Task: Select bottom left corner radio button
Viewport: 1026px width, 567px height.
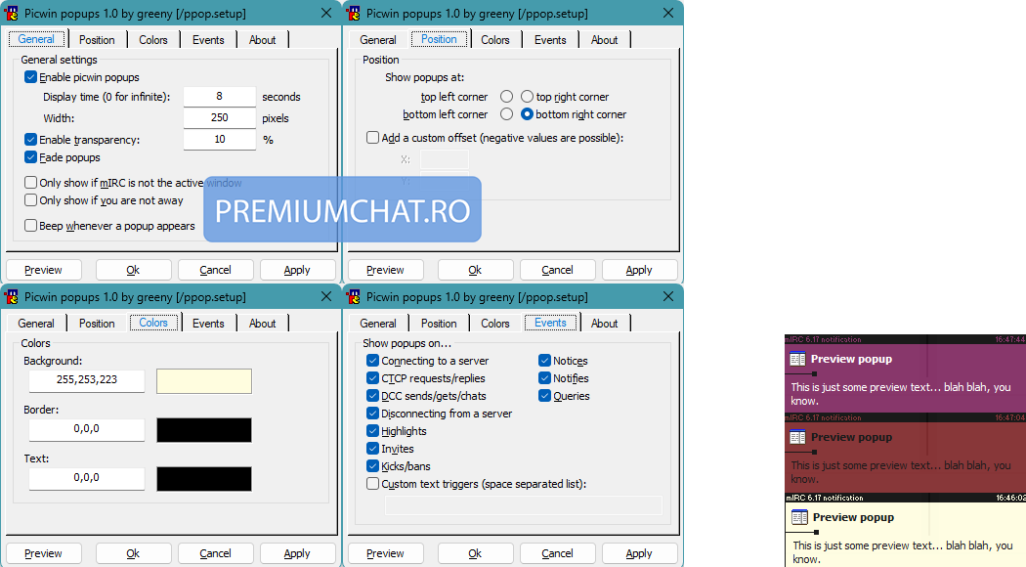Action: click(x=506, y=114)
